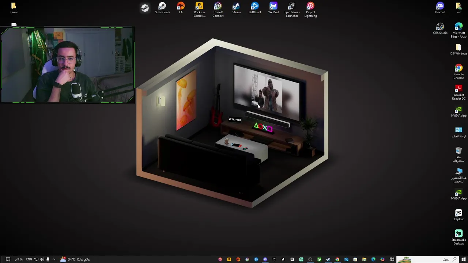This screenshot has height=263, width=468.
Task: Open Xbox app from the taskbar
Action: tap(319, 259)
